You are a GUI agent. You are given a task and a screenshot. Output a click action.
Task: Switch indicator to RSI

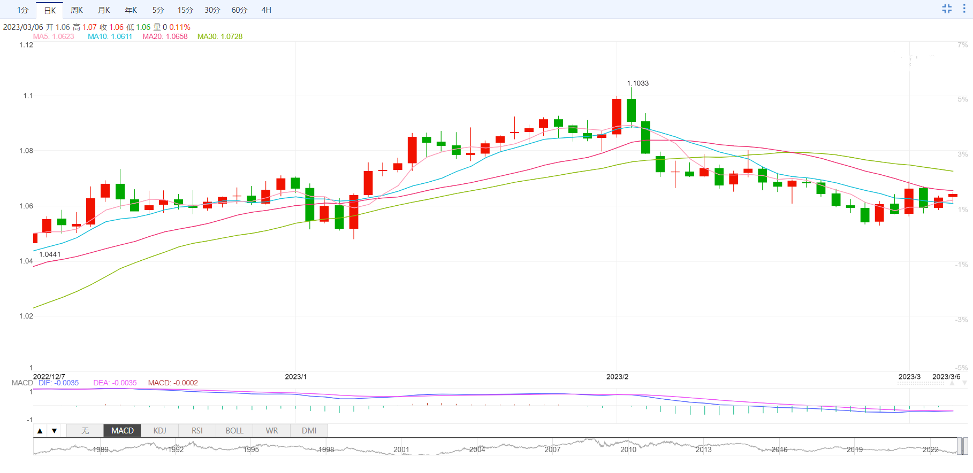click(x=197, y=431)
